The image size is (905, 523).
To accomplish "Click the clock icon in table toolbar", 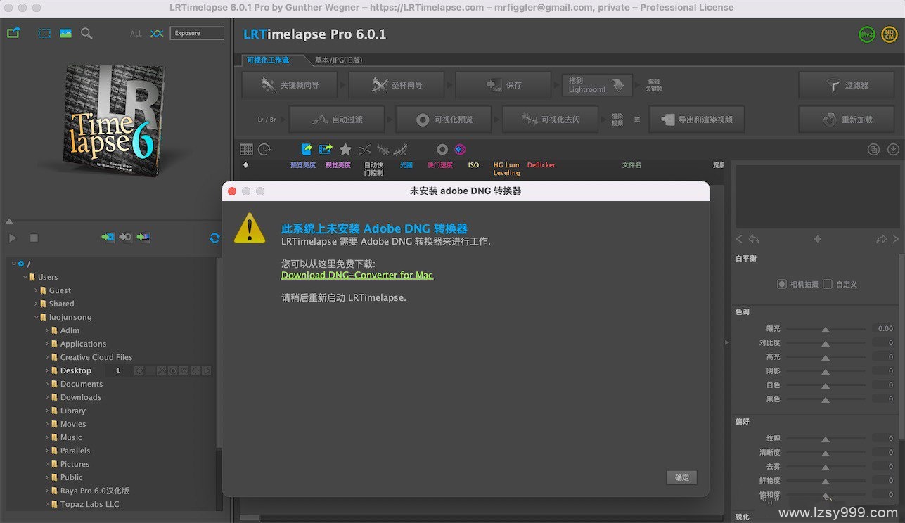I will coord(264,149).
